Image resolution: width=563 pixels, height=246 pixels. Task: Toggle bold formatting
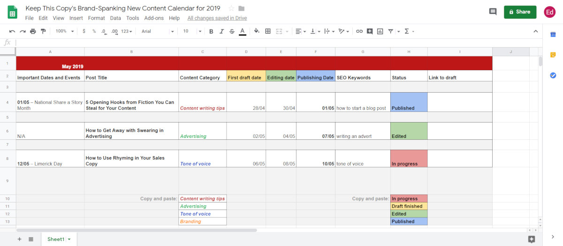click(x=211, y=31)
